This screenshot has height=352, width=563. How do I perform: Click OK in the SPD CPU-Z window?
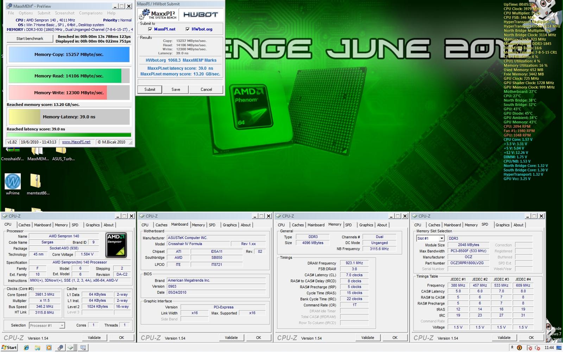(531, 338)
